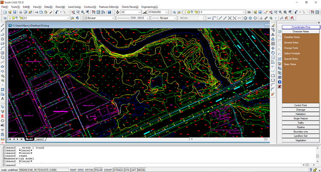Image resolution: width=321 pixels, height=172 pixels.
Task: Select the Ellipse tool in left toolbar
Action: (x=3, y=67)
